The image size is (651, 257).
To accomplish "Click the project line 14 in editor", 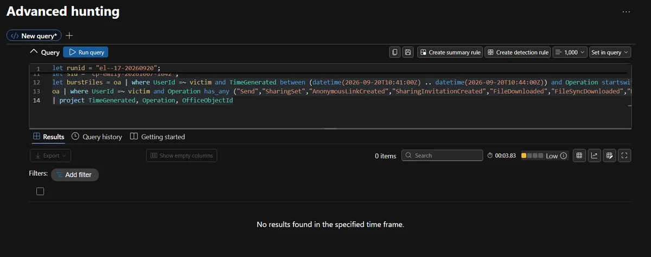I will tap(143, 101).
